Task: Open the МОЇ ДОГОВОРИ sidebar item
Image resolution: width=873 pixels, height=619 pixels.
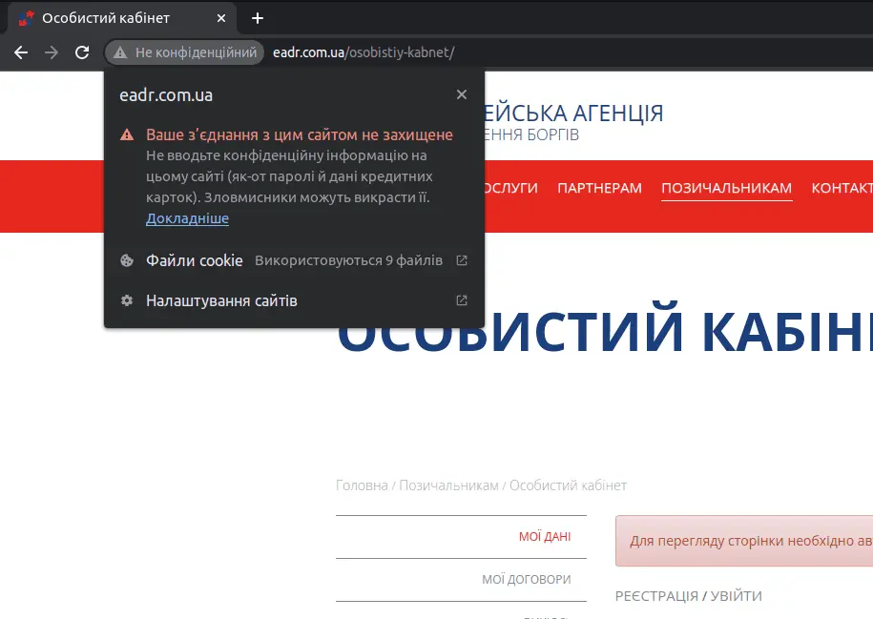Action: tap(526, 579)
